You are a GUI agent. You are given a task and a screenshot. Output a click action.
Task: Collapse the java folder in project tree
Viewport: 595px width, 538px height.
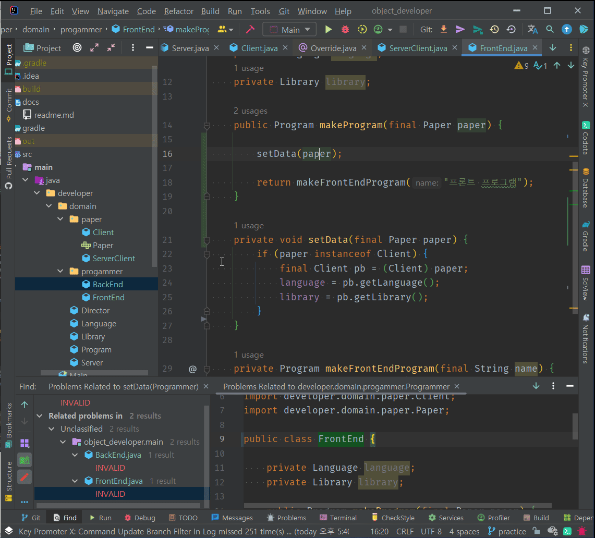tap(26, 180)
